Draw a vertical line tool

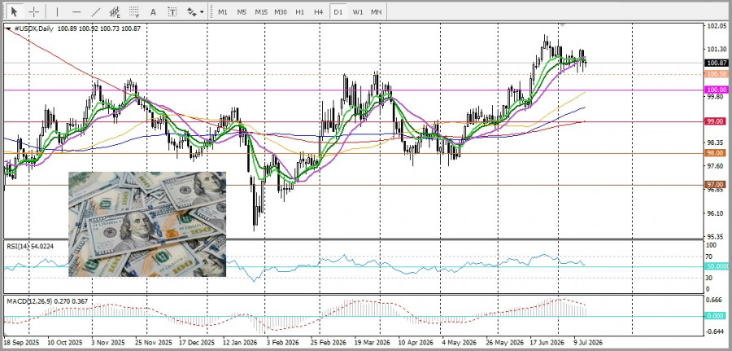click(58, 11)
